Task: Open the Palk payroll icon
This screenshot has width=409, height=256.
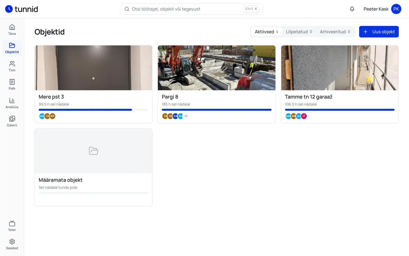Action: pyautogui.click(x=12, y=82)
